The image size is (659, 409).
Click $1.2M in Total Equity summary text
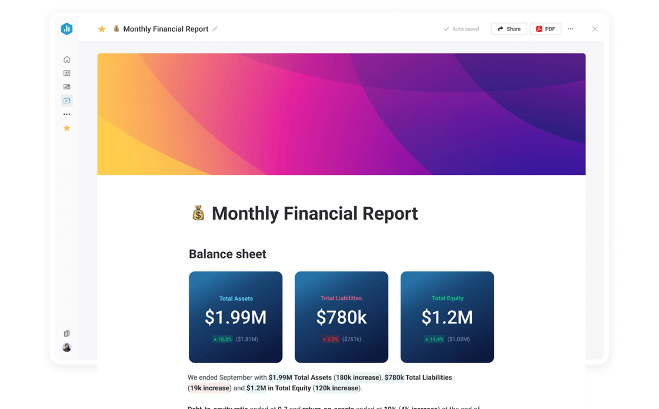pos(279,388)
